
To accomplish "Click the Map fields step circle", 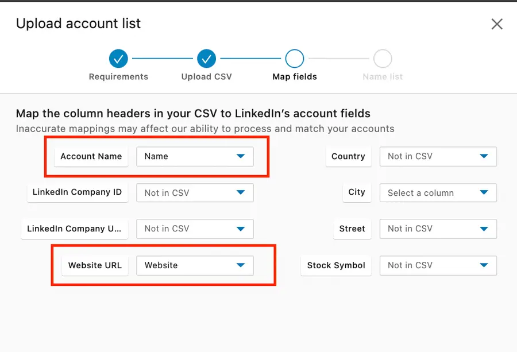I will (x=294, y=59).
